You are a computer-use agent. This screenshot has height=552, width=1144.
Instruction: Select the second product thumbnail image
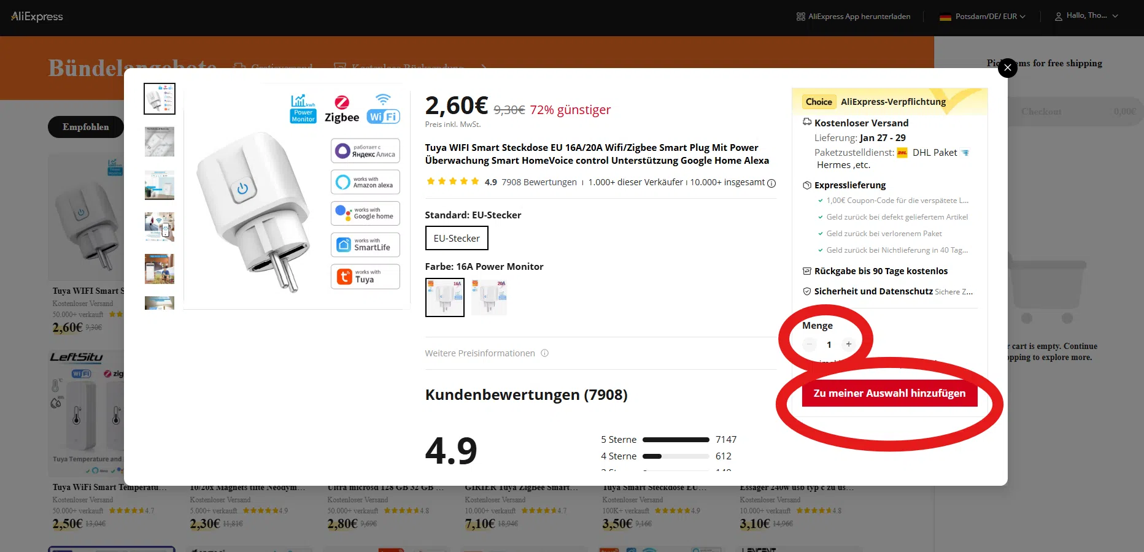coord(160,142)
